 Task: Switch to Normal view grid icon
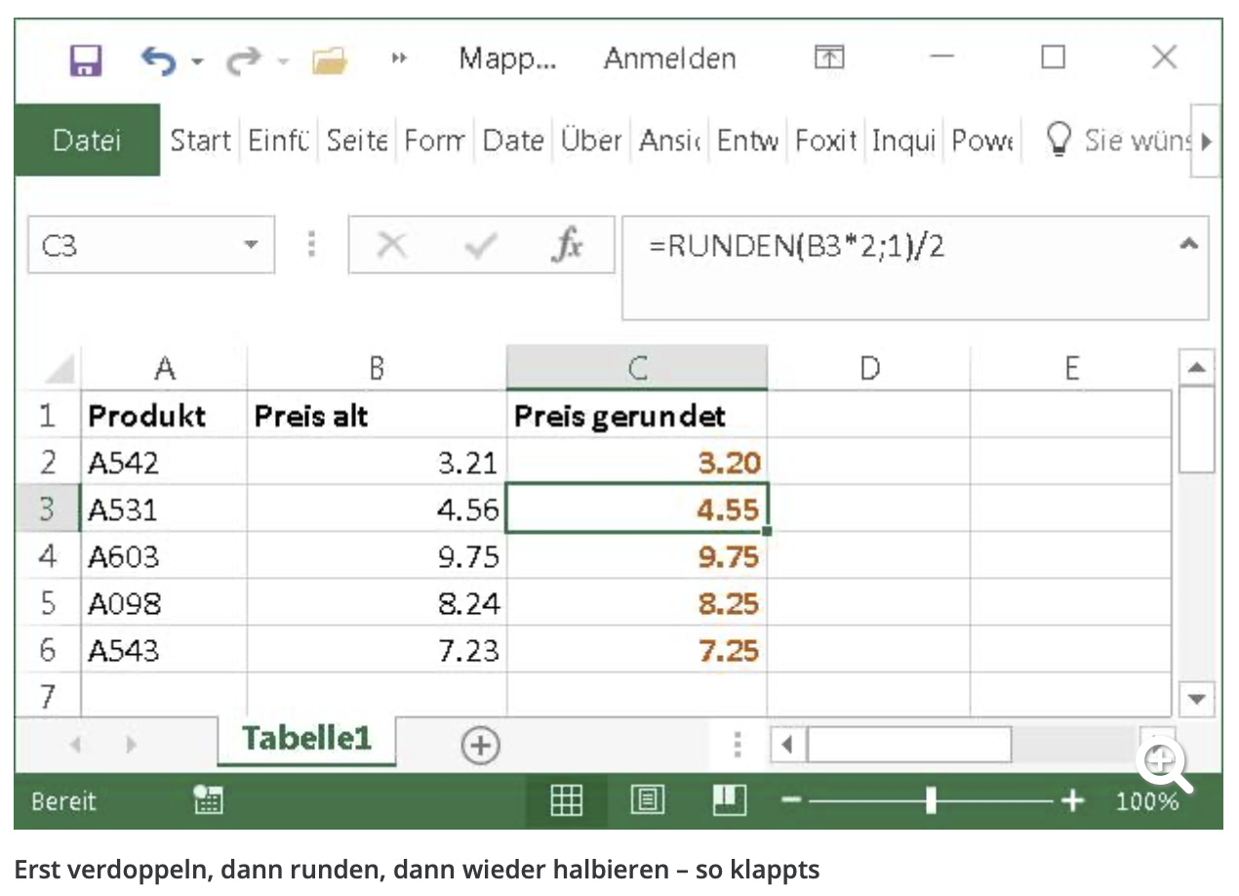[x=567, y=800]
